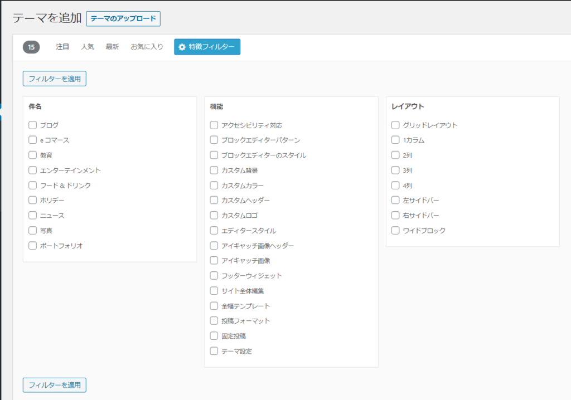Viewport: 571px width, 400px height.
Task: Open the 注目 tab
Action: [62, 47]
